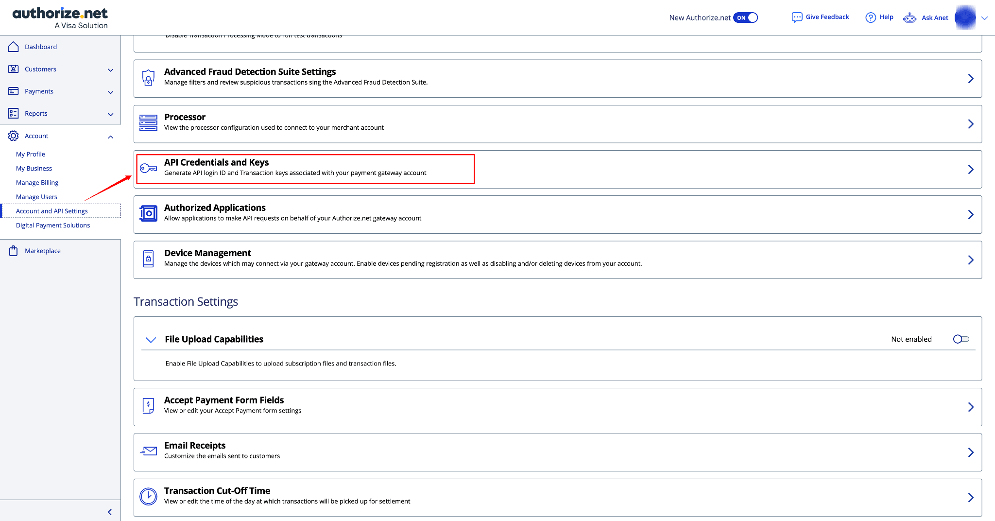Click the Give Feedback link

coord(827,17)
